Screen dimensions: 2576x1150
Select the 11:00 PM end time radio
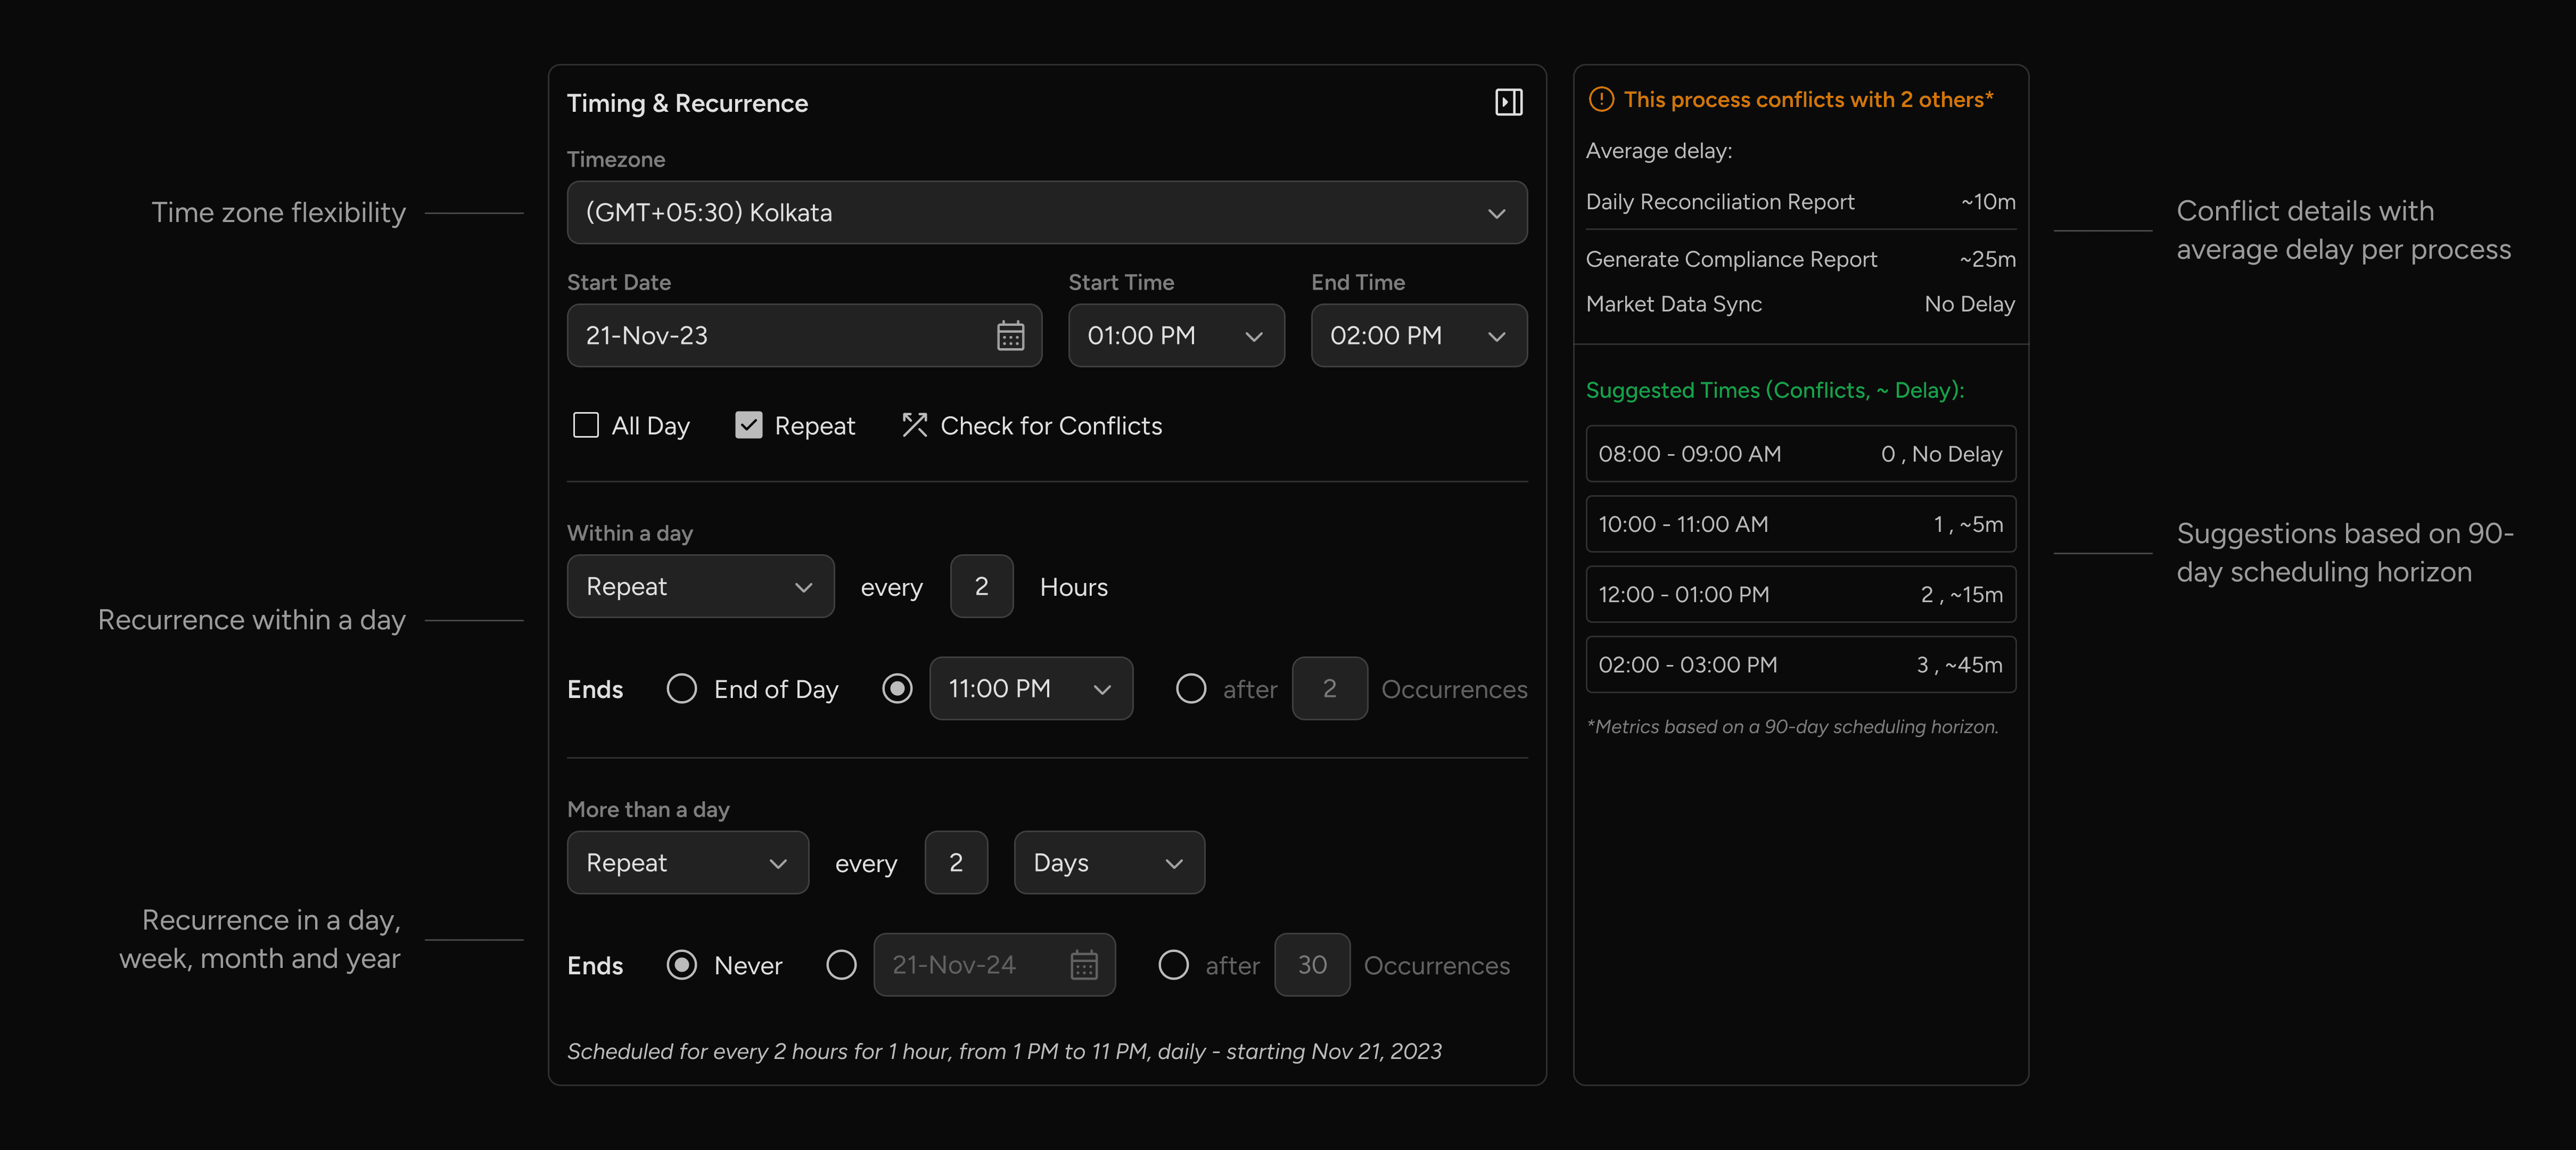click(897, 688)
